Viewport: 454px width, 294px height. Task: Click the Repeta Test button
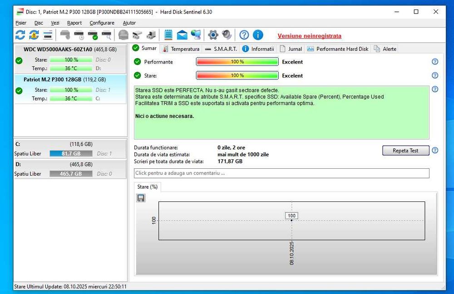tap(405, 151)
